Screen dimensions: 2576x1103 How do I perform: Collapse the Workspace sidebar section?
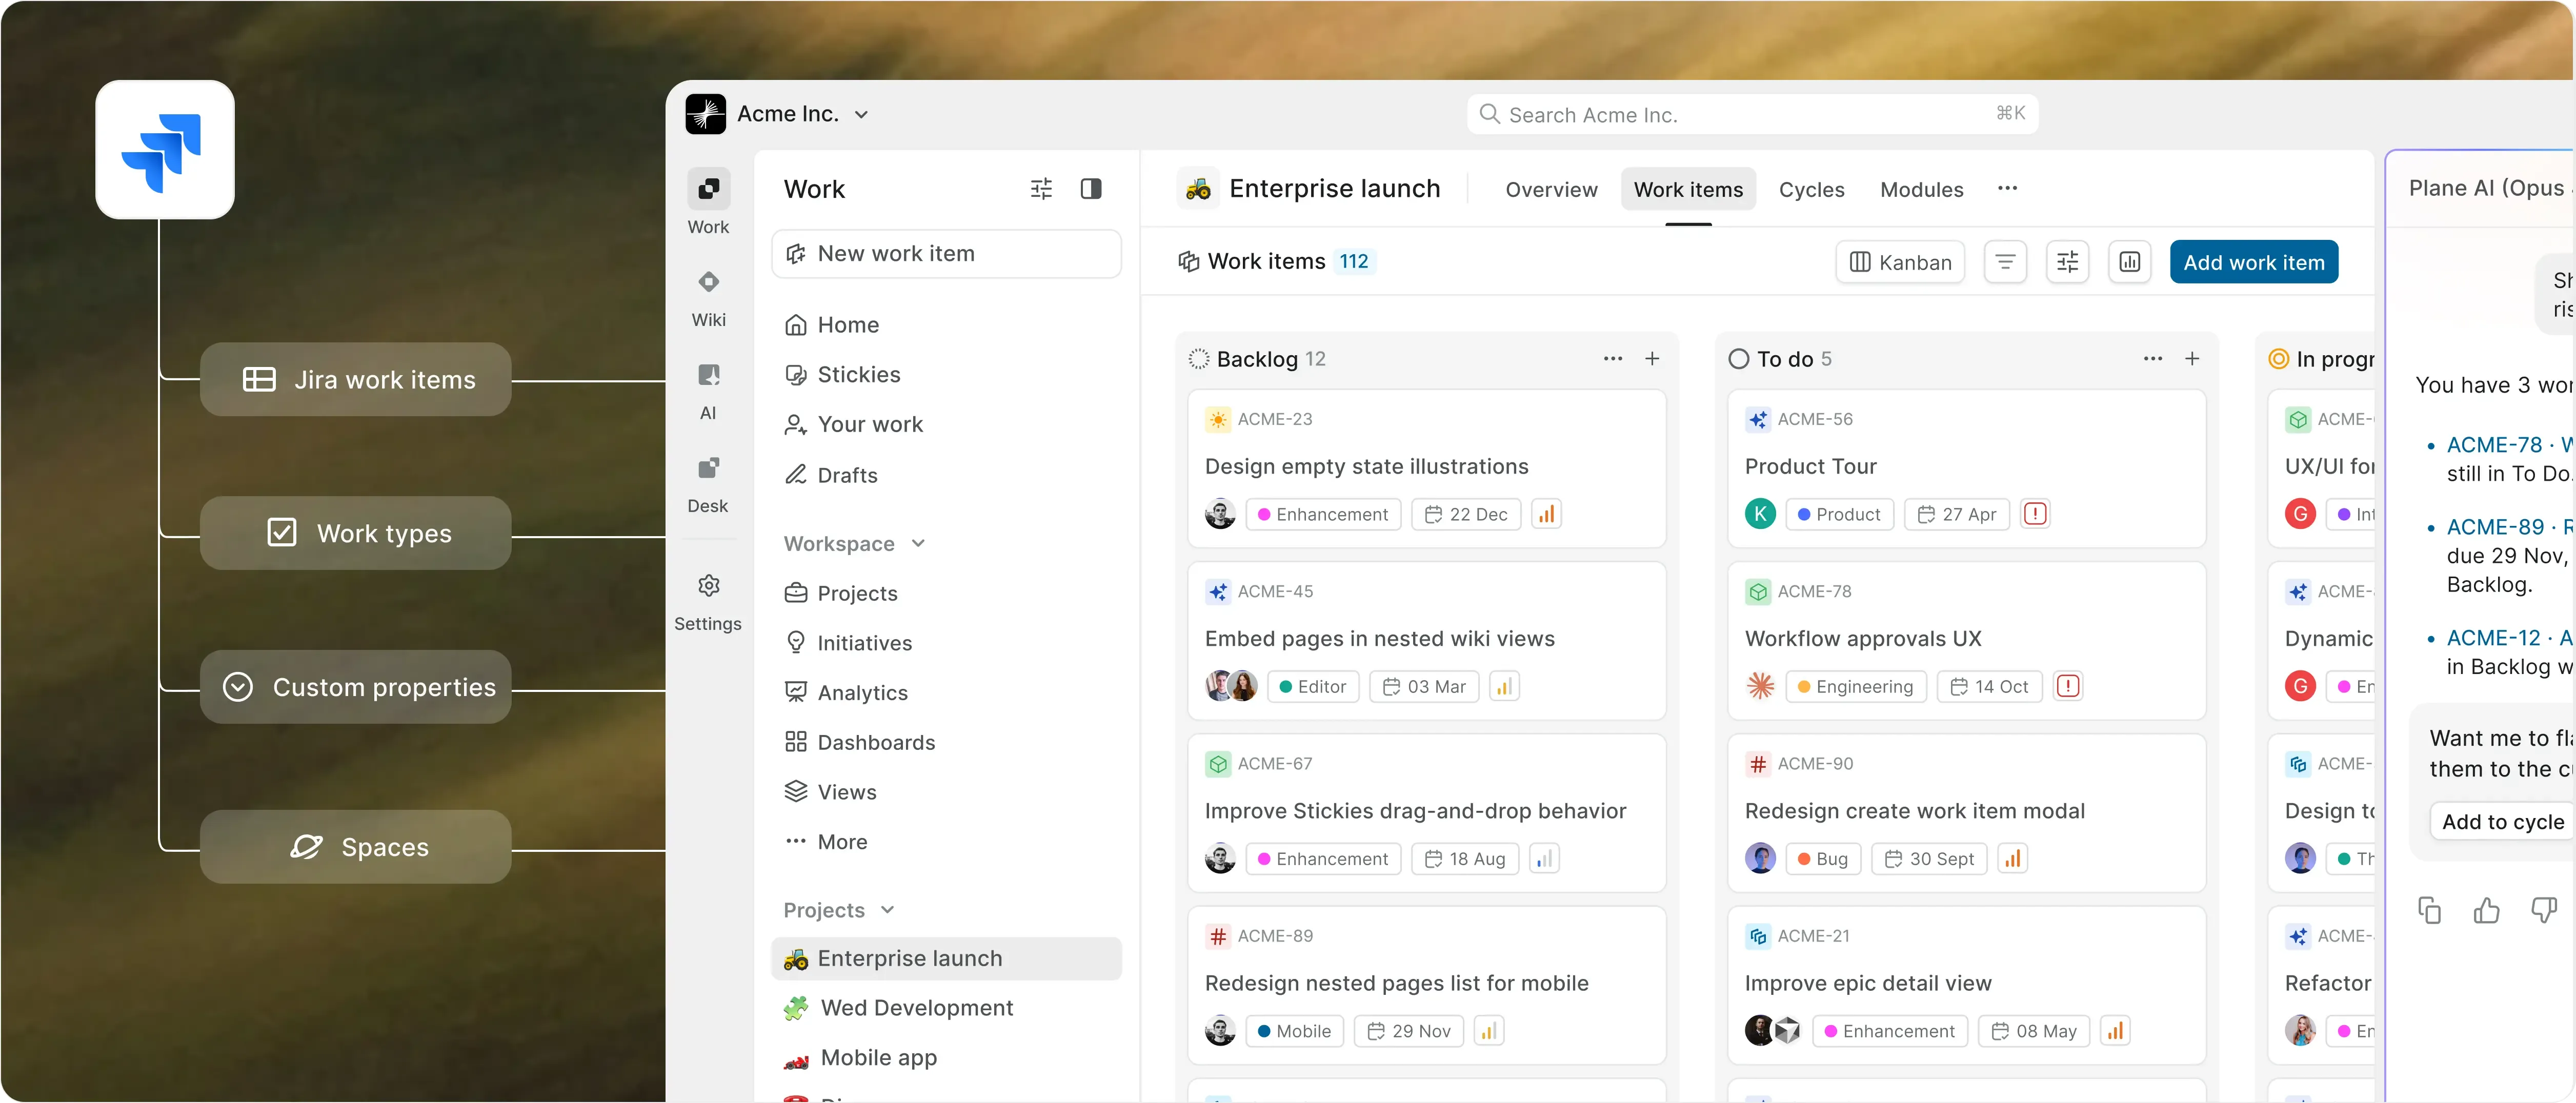coord(918,543)
